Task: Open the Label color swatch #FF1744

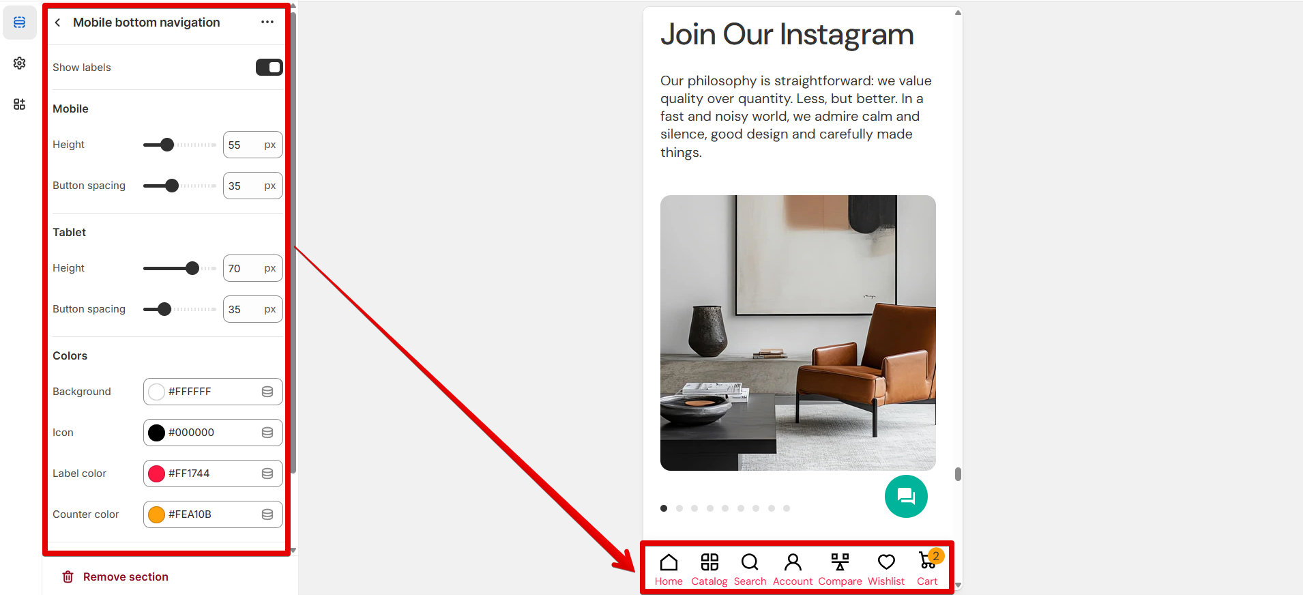Action: (156, 474)
